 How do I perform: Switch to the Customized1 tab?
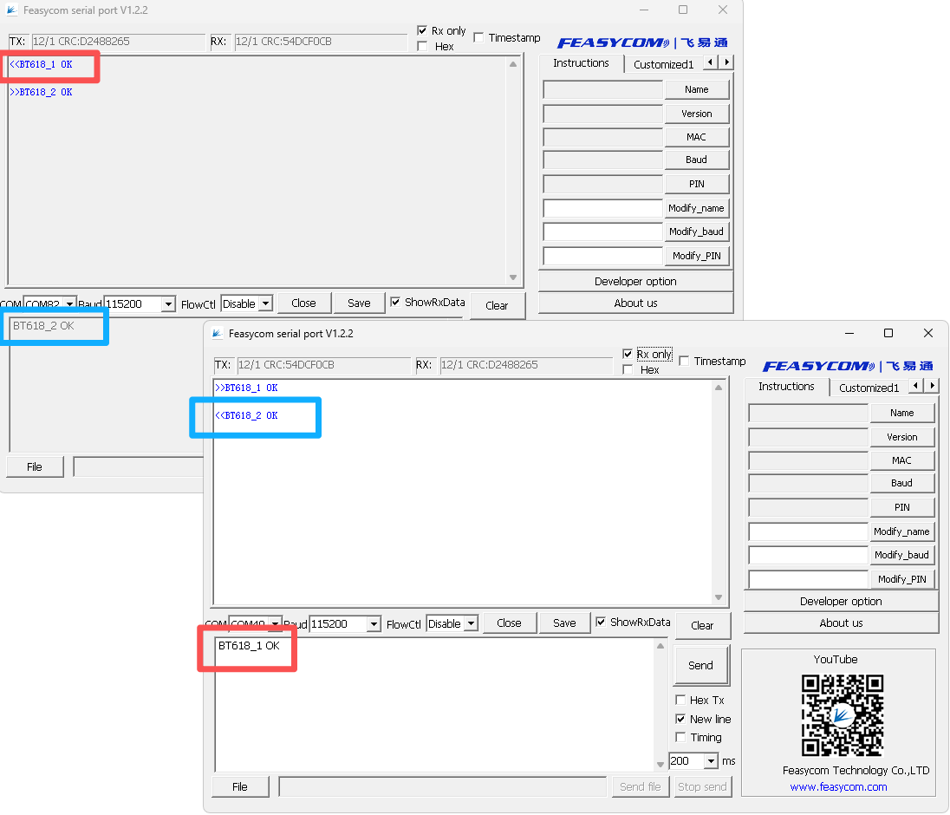tap(871, 387)
